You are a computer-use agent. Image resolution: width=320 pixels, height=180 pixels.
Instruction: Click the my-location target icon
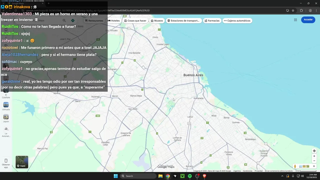pos(314,151)
